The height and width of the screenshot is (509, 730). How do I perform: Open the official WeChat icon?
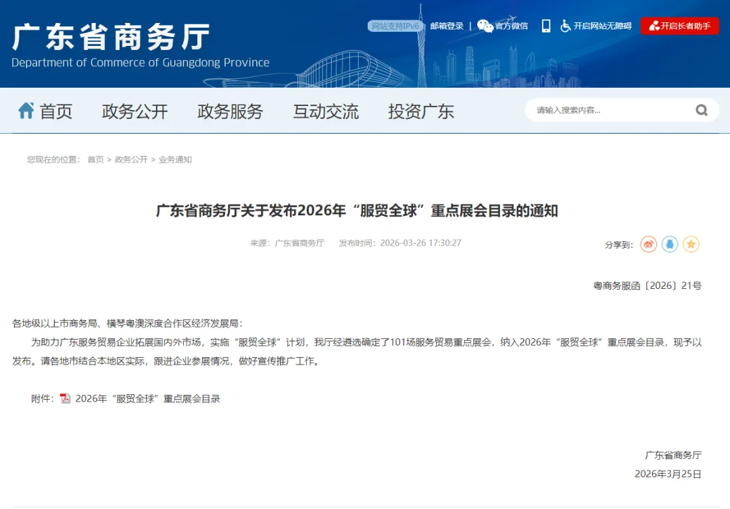tap(485, 26)
